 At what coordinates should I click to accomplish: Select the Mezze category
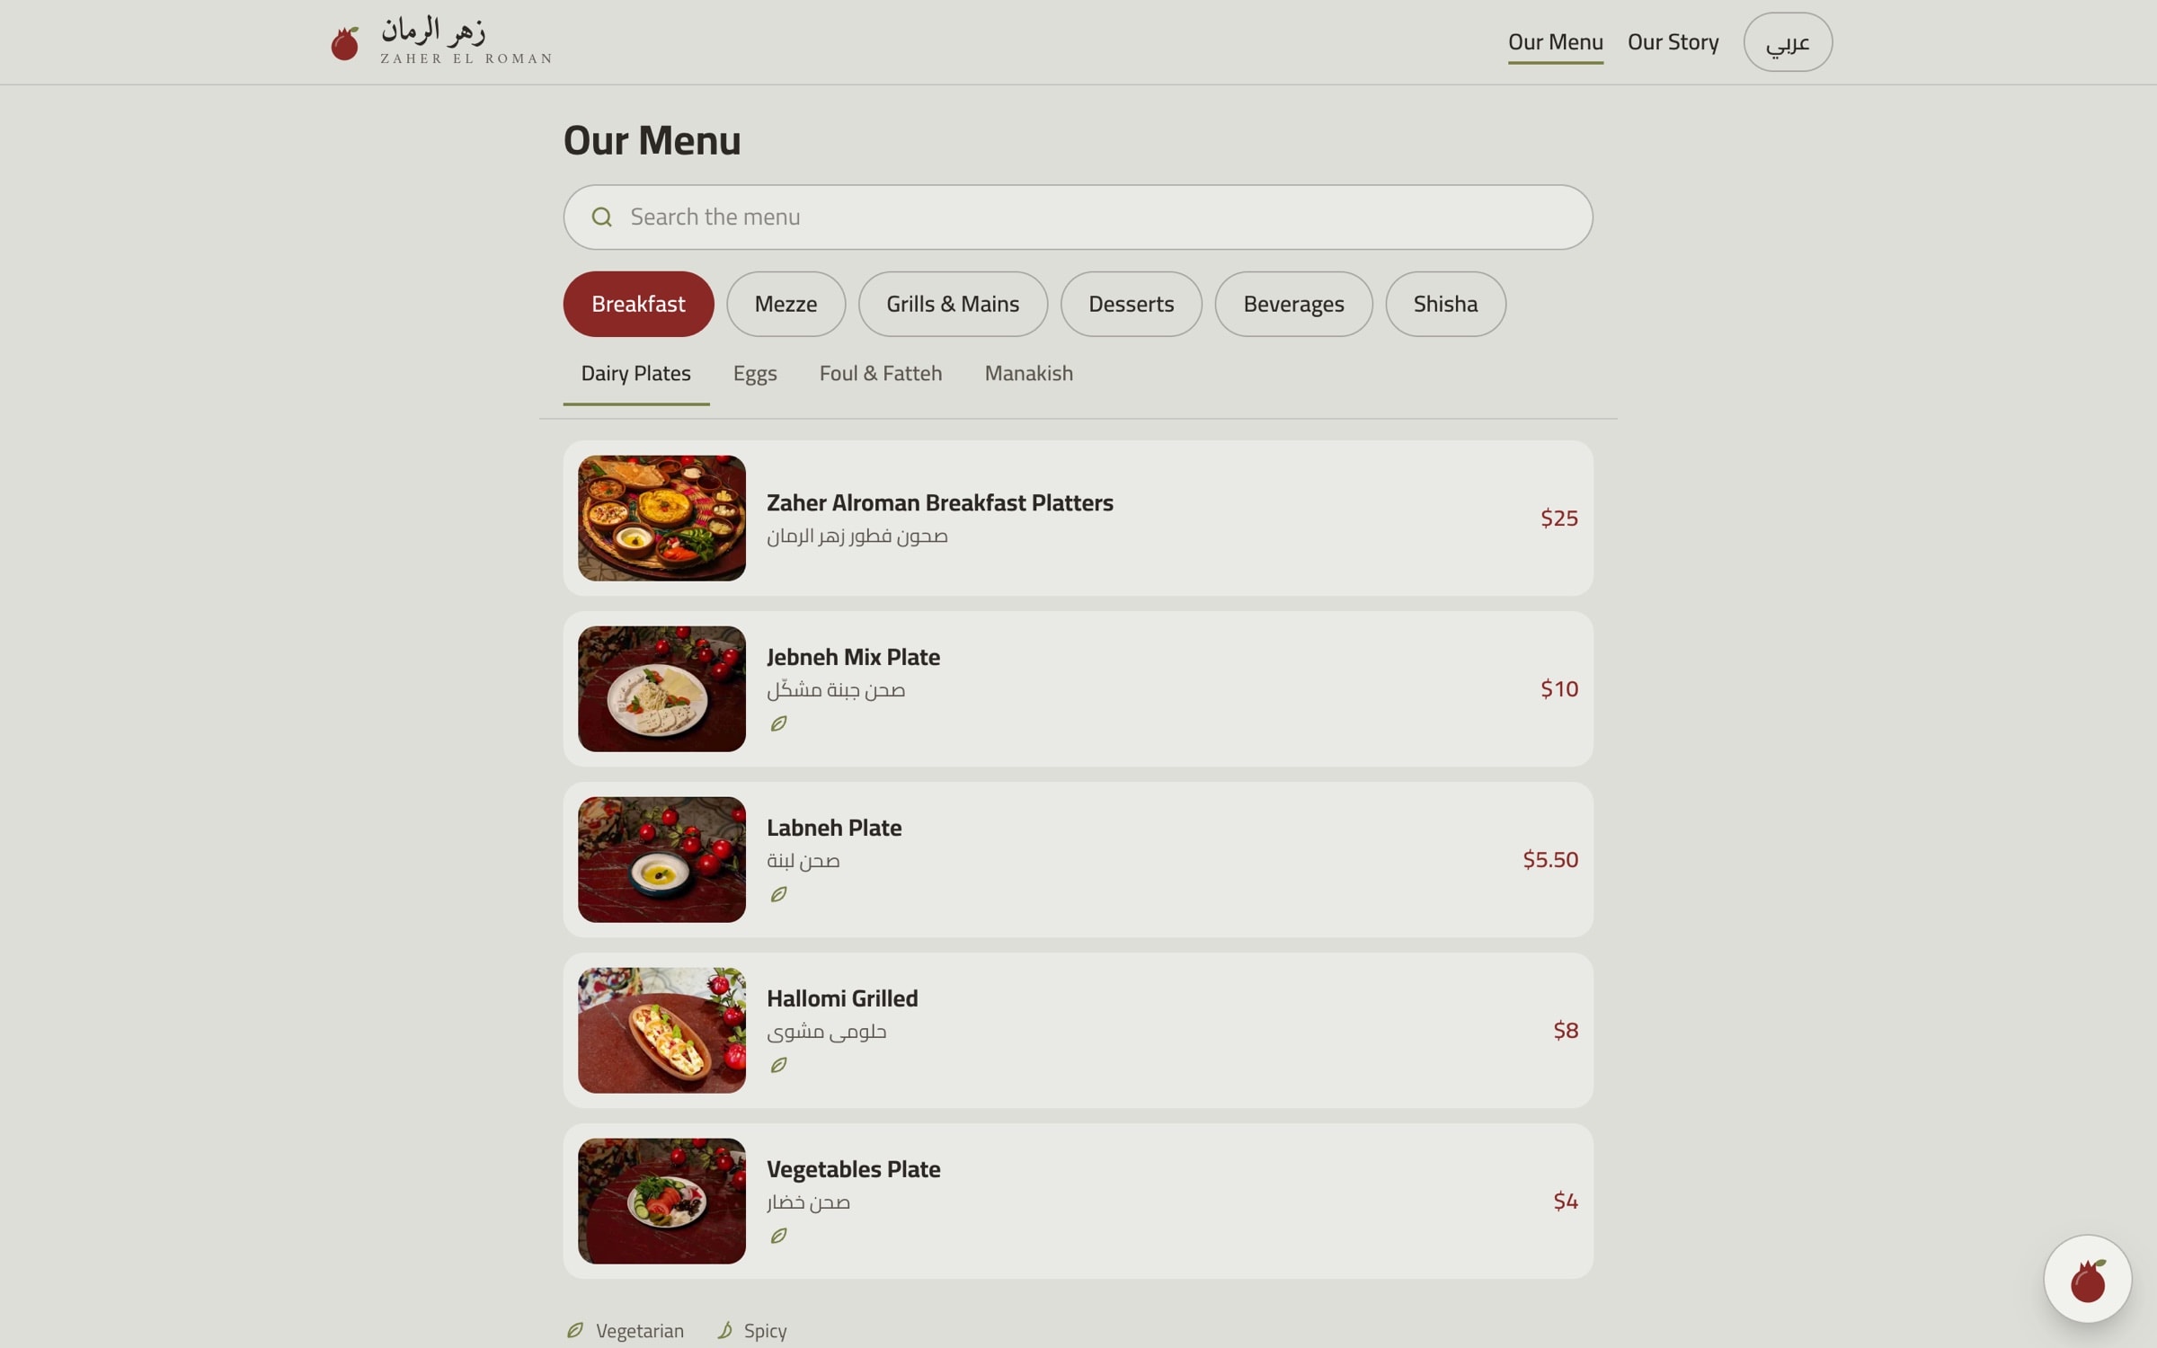point(786,304)
